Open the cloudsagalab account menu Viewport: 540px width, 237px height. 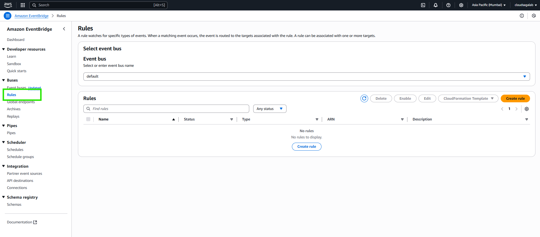click(525, 5)
